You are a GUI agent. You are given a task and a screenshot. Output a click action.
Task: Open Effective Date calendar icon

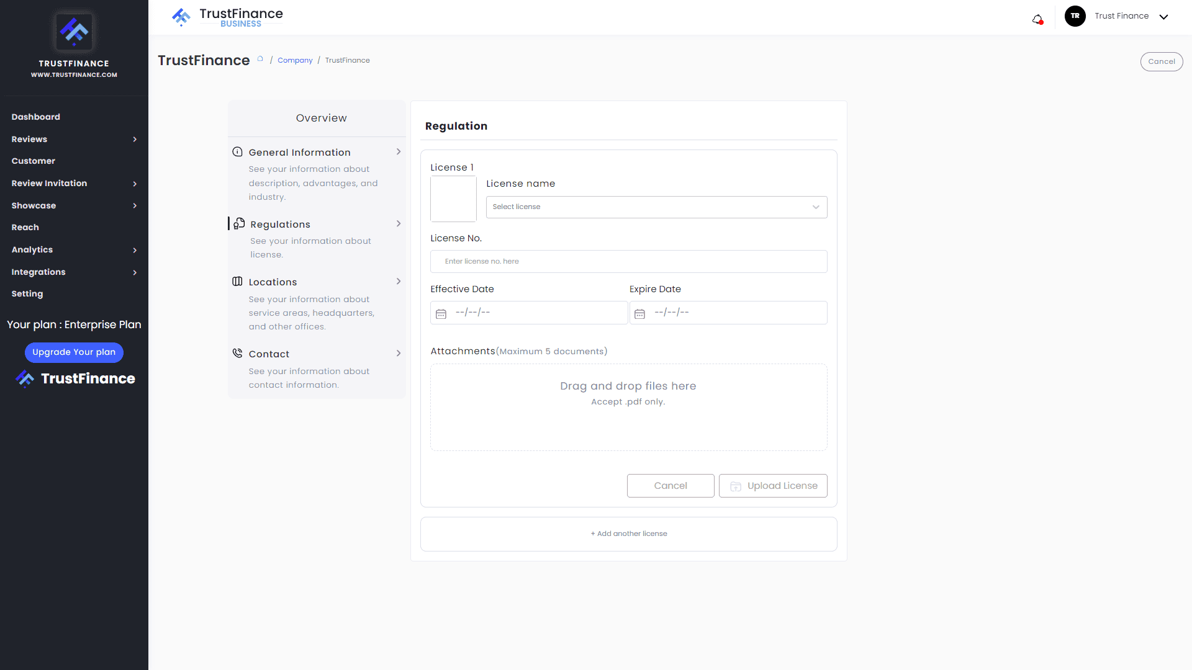click(x=441, y=314)
